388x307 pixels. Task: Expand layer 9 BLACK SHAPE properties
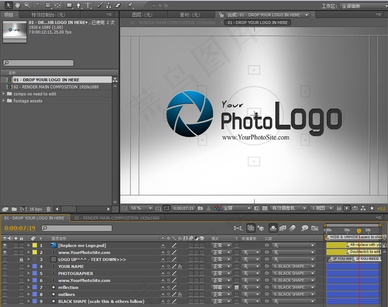(x=29, y=301)
